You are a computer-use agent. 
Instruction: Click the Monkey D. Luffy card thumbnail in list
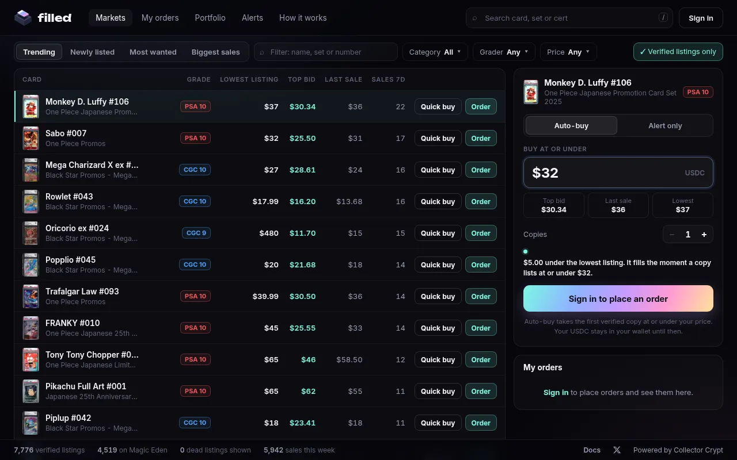(31, 106)
